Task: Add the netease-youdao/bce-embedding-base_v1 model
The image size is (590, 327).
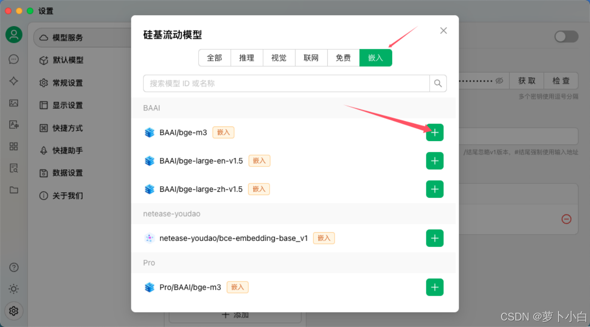Action: [435, 238]
